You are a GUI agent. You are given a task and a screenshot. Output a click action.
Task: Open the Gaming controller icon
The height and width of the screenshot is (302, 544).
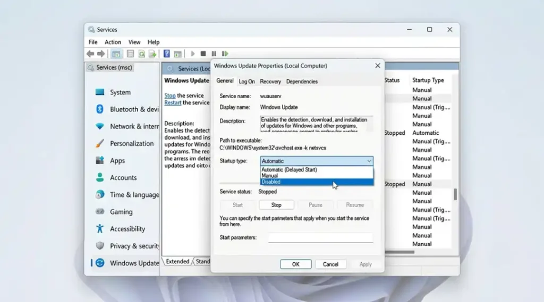point(100,211)
